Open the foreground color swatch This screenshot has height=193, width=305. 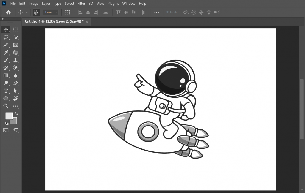(x=9, y=116)
